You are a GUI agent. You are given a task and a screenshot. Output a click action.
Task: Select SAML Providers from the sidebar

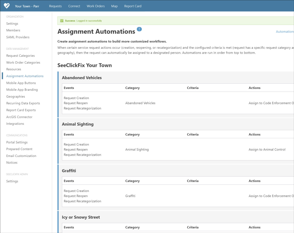coord(18,37)
